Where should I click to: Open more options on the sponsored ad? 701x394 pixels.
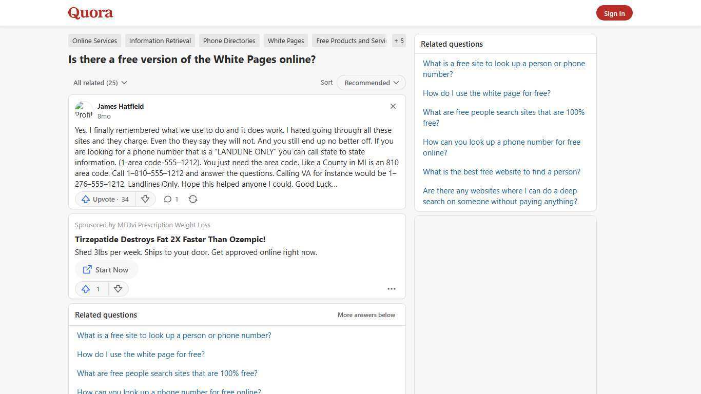tap(391, 289)
